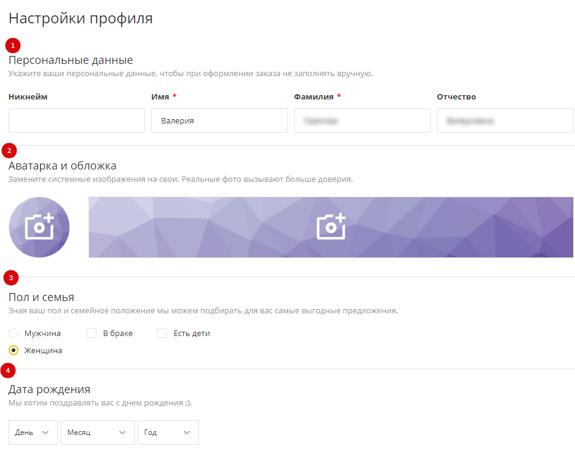Open the Год birth year dropdown
Screen dimensions: 575x454
(x=168, y=432)
